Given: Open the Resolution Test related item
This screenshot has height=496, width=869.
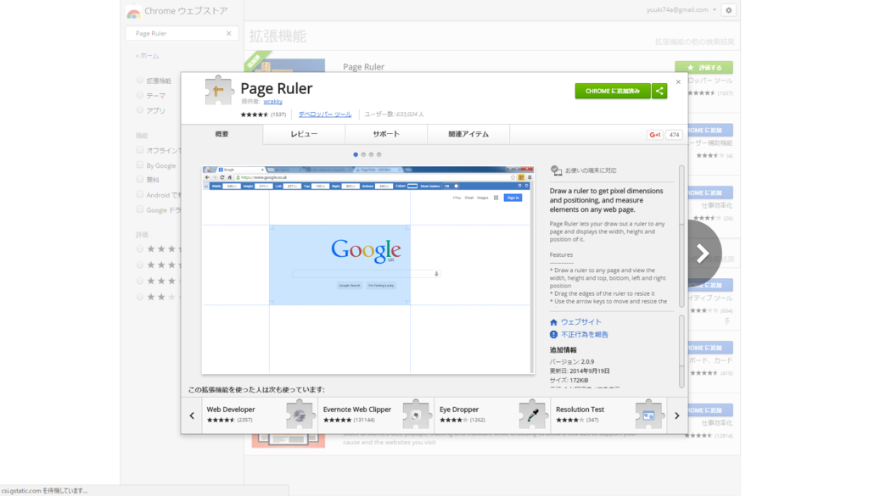Looking at the screenshot, I should click(609, 415).
